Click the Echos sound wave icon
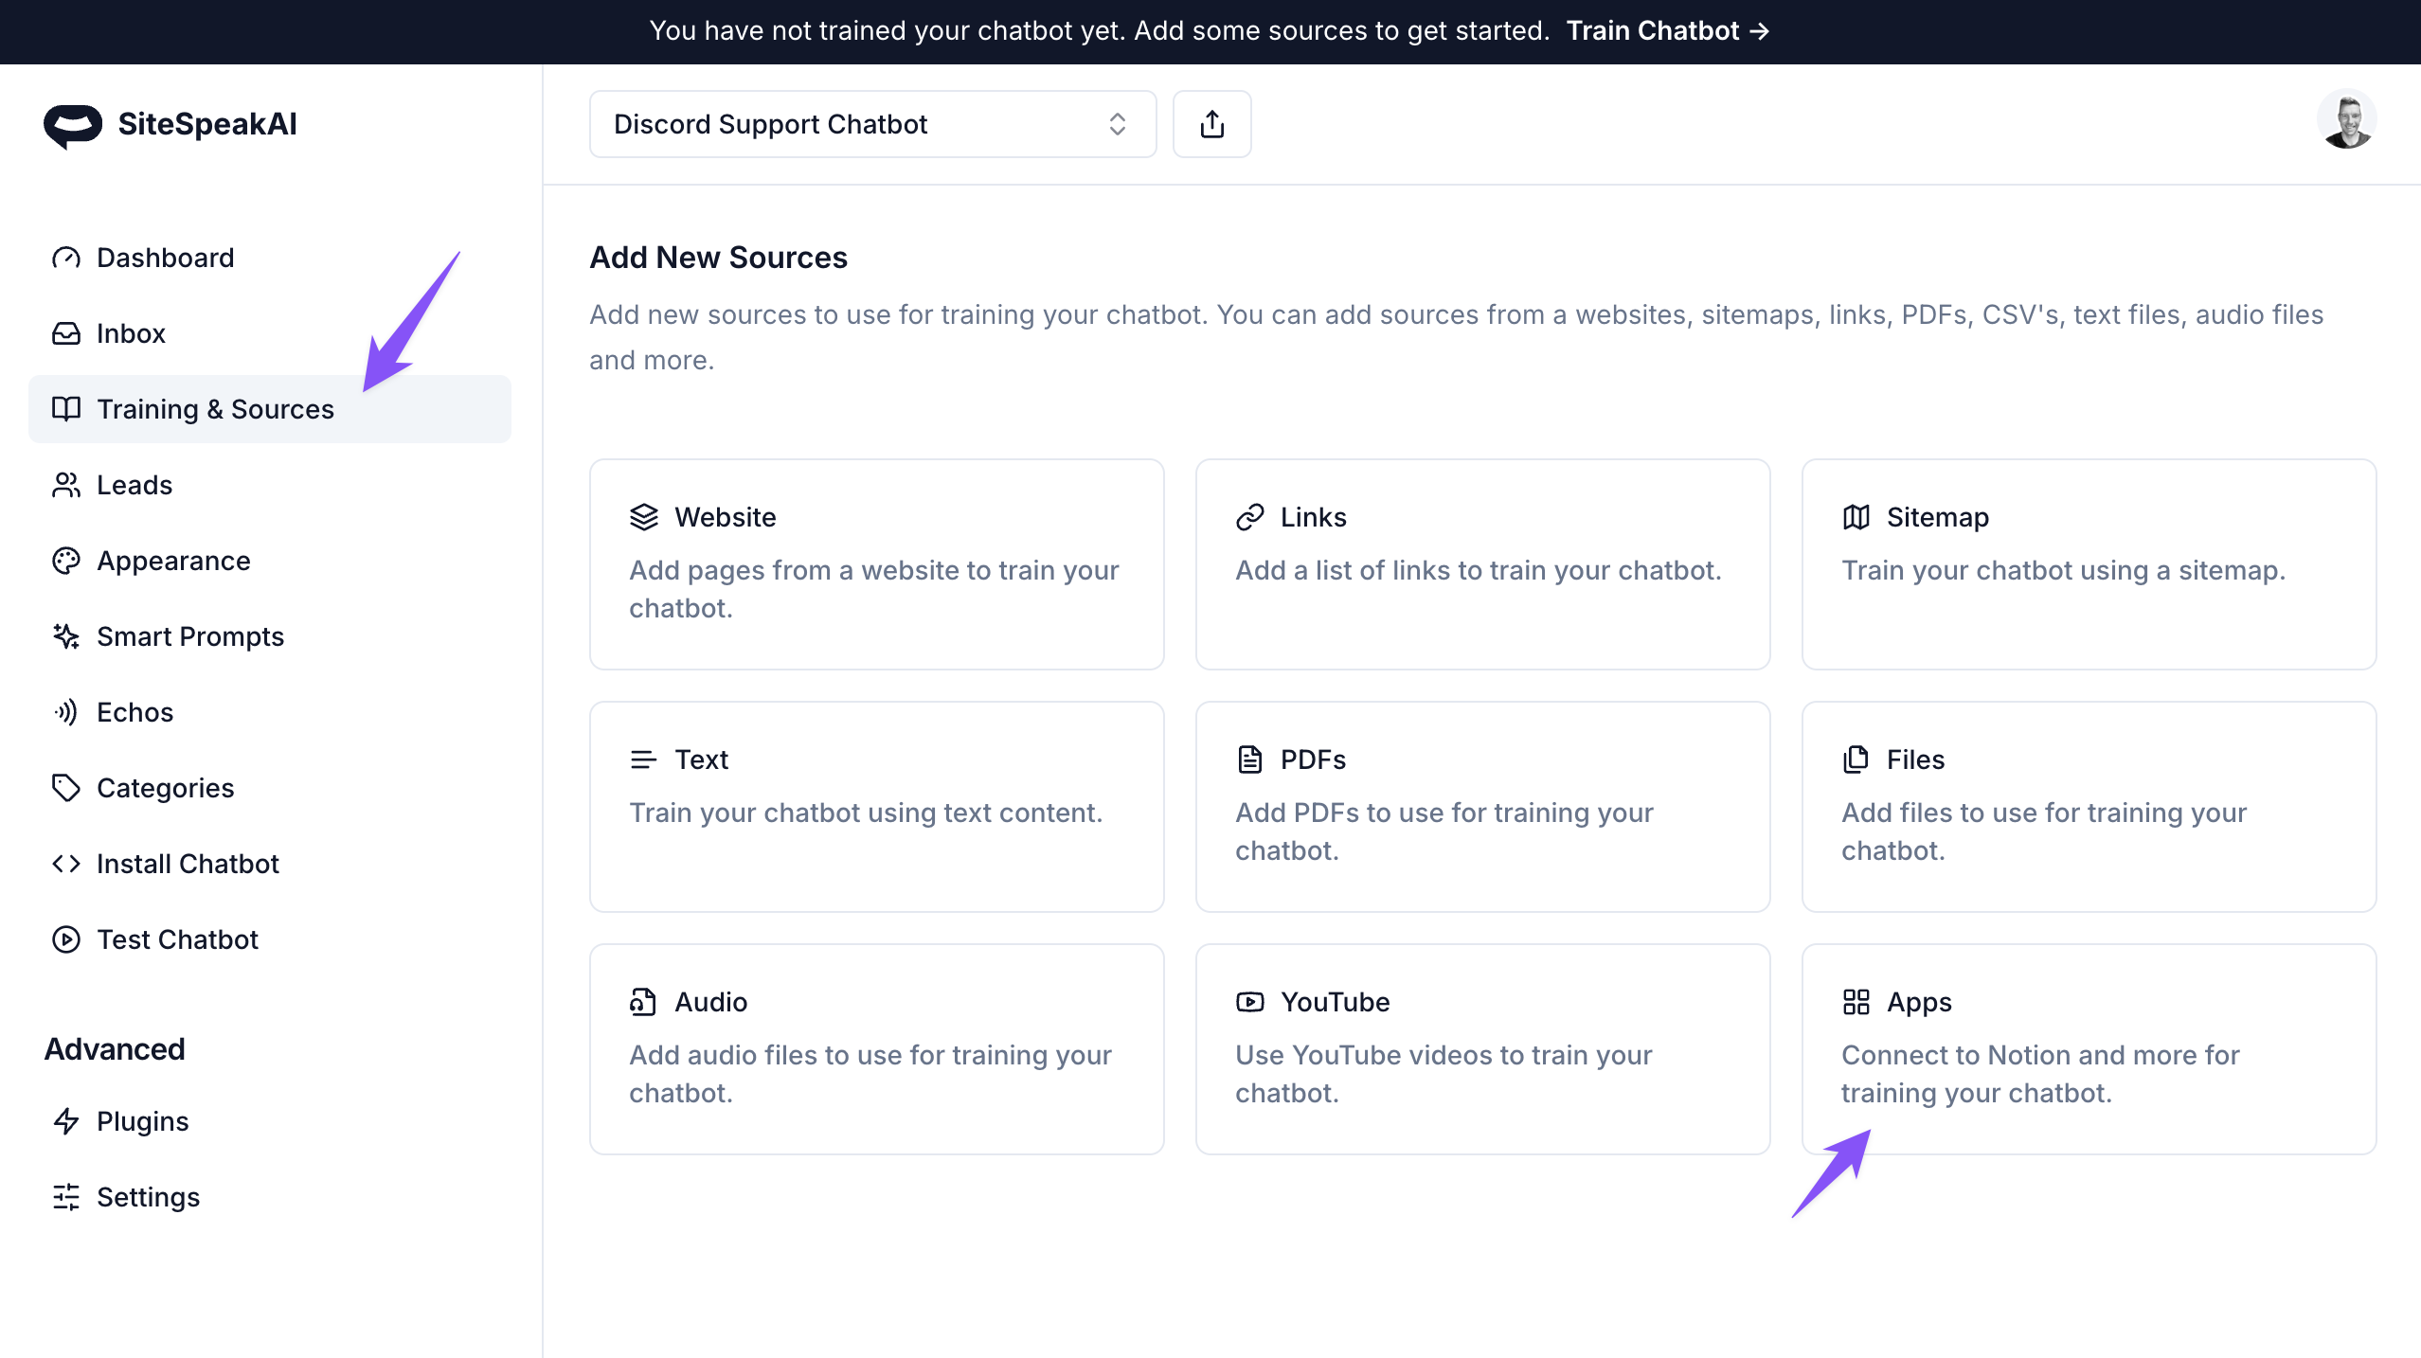This screenshot has height=1358, width=2421. [x=65, y=712]
